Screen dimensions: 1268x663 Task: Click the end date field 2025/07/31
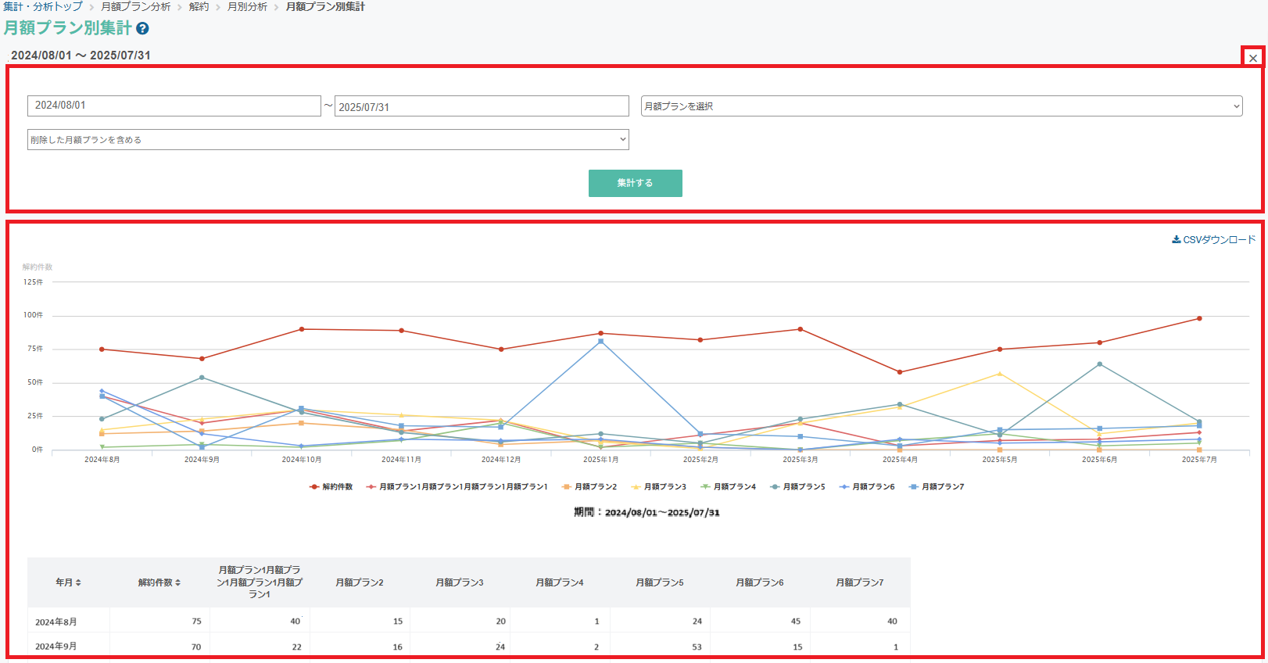pyautogui.click(x=482, y=106)
